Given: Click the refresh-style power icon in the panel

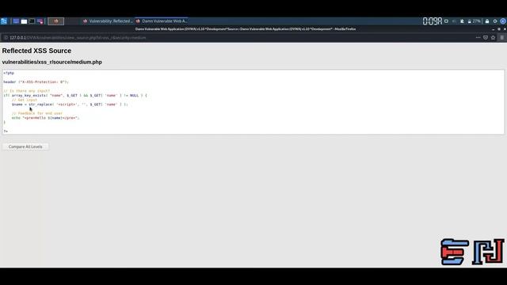Looking at the screenshot, I should [495, 21].
